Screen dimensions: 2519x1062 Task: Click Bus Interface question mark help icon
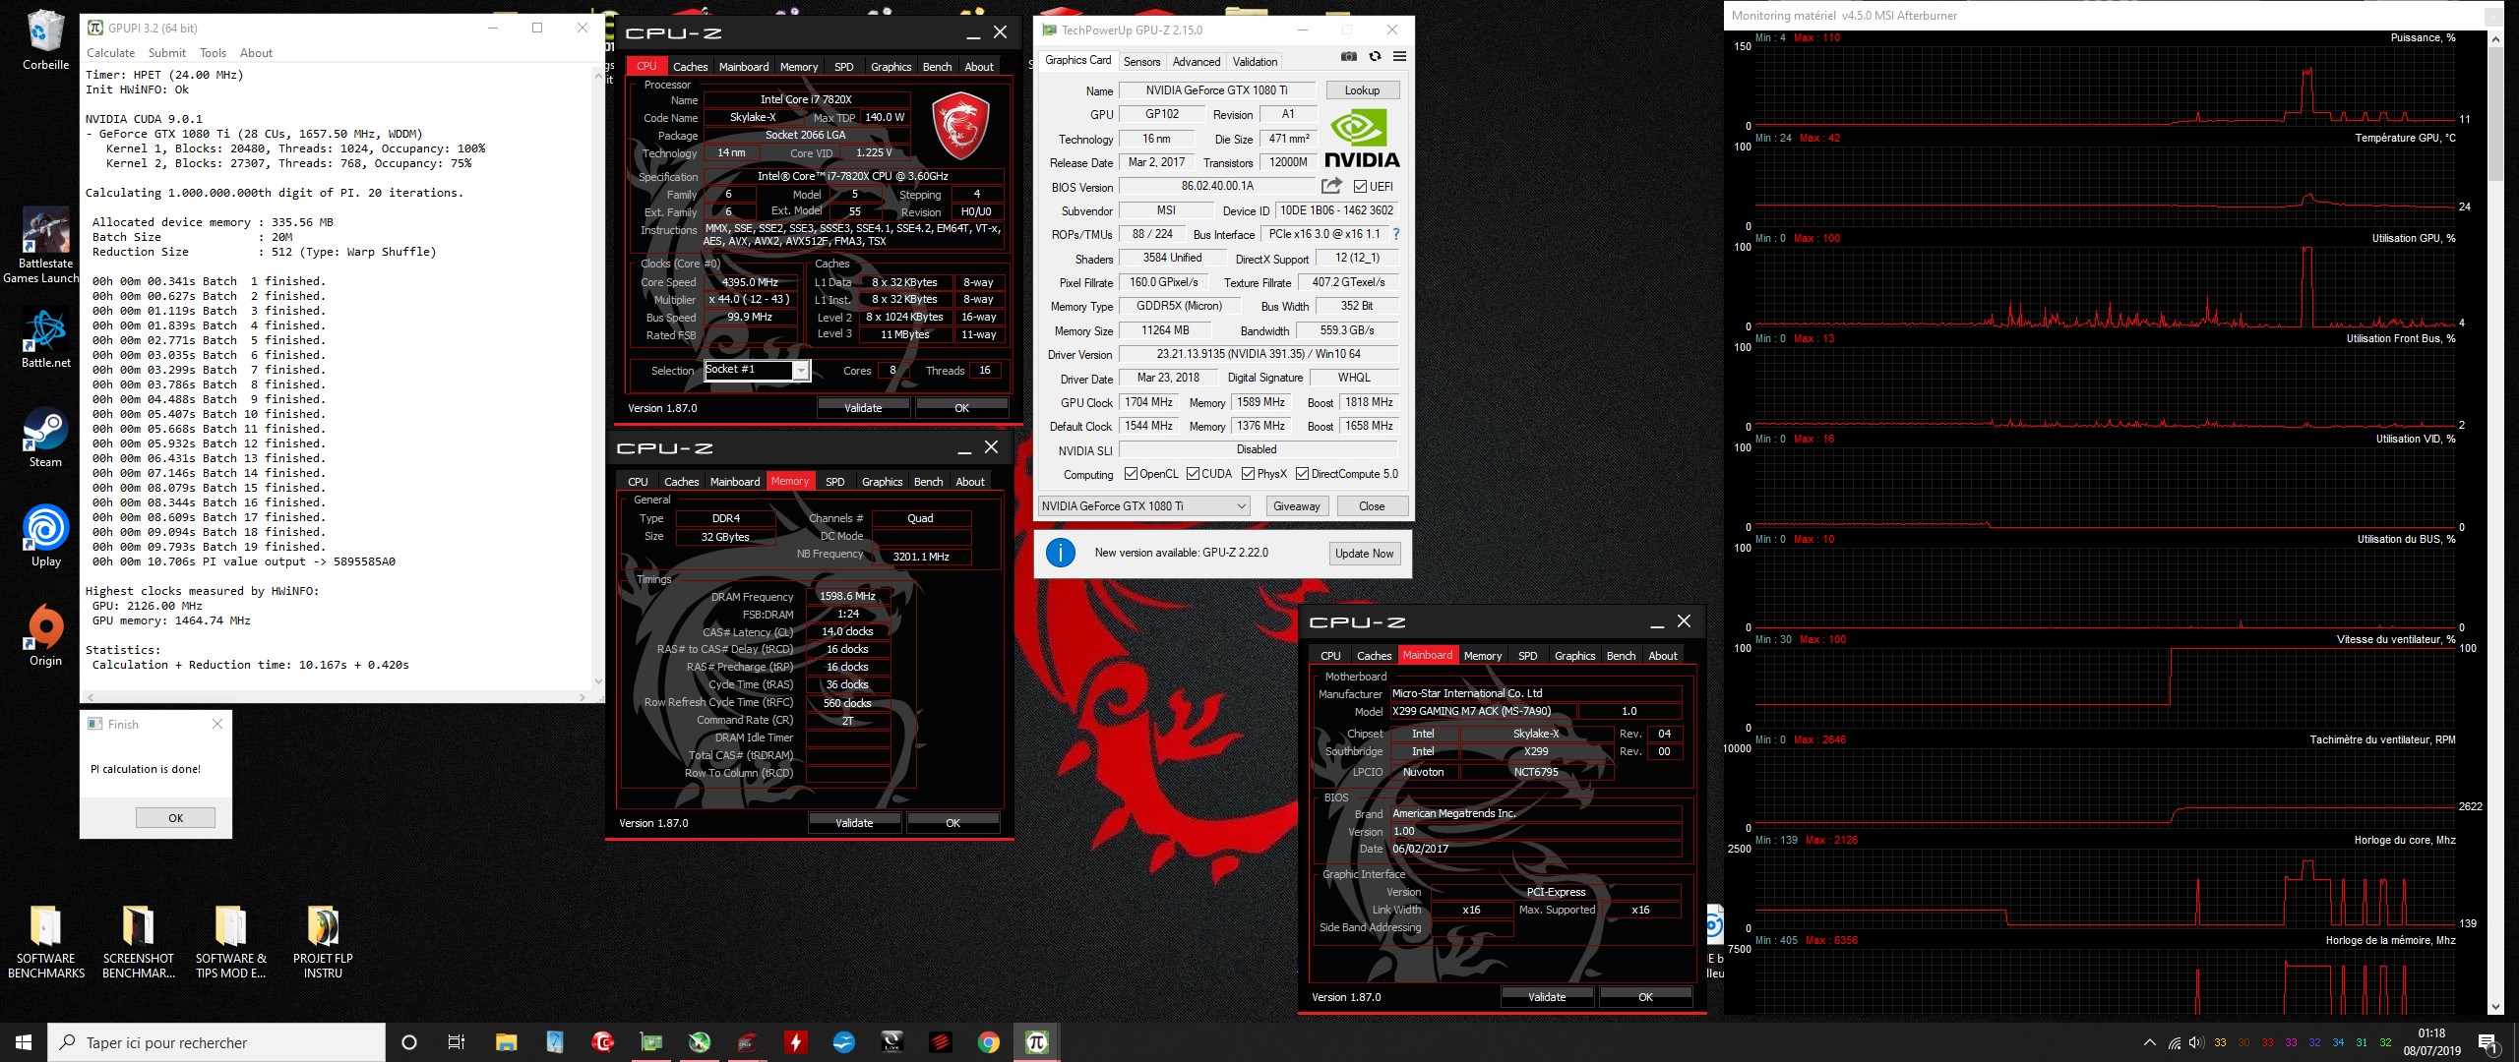point(1395,234)
